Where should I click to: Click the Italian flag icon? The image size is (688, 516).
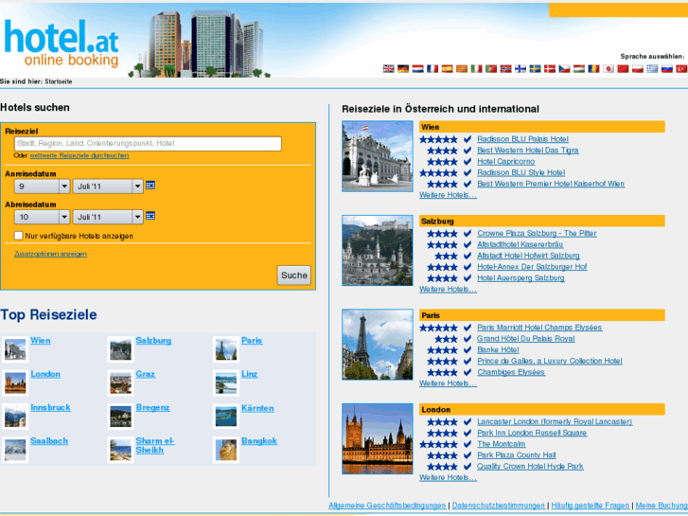(x=477, y=69)
